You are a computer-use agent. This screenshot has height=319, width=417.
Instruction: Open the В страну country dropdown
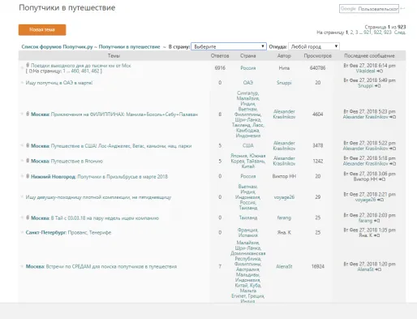pyautogui.click(x=229, y=46)
